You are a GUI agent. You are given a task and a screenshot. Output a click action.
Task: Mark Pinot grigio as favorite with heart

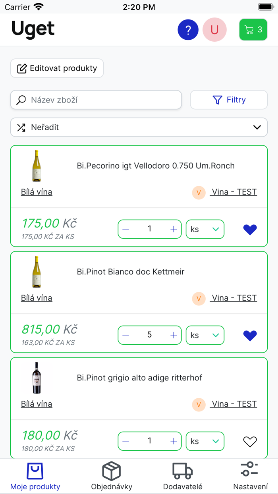pyautogui.click(x=250, y=442)
